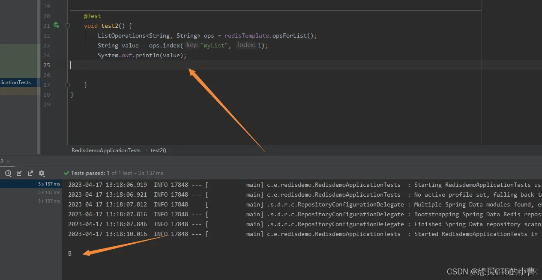Click log line 13:18:06.921 No active profile
Screen dimensions: 542x280
pyautogui.click(x=305, y=195)
